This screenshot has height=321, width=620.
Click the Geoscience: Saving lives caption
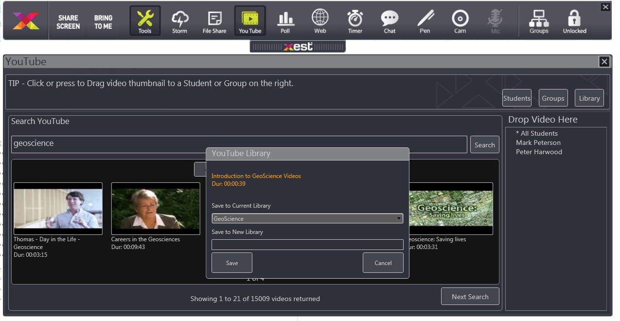(438, 239)
